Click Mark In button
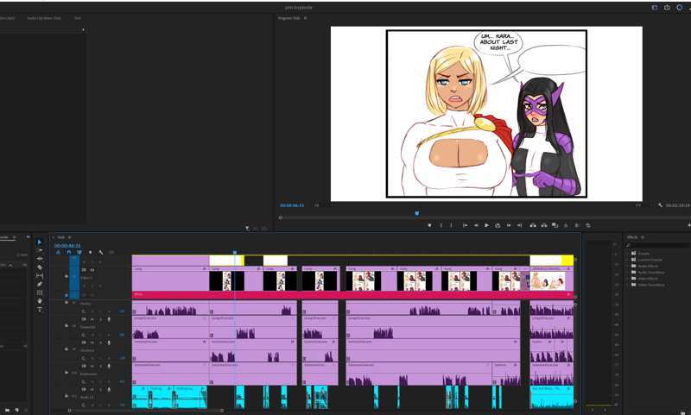The width and height of the screenshot is (691, 415). (441, 225)
